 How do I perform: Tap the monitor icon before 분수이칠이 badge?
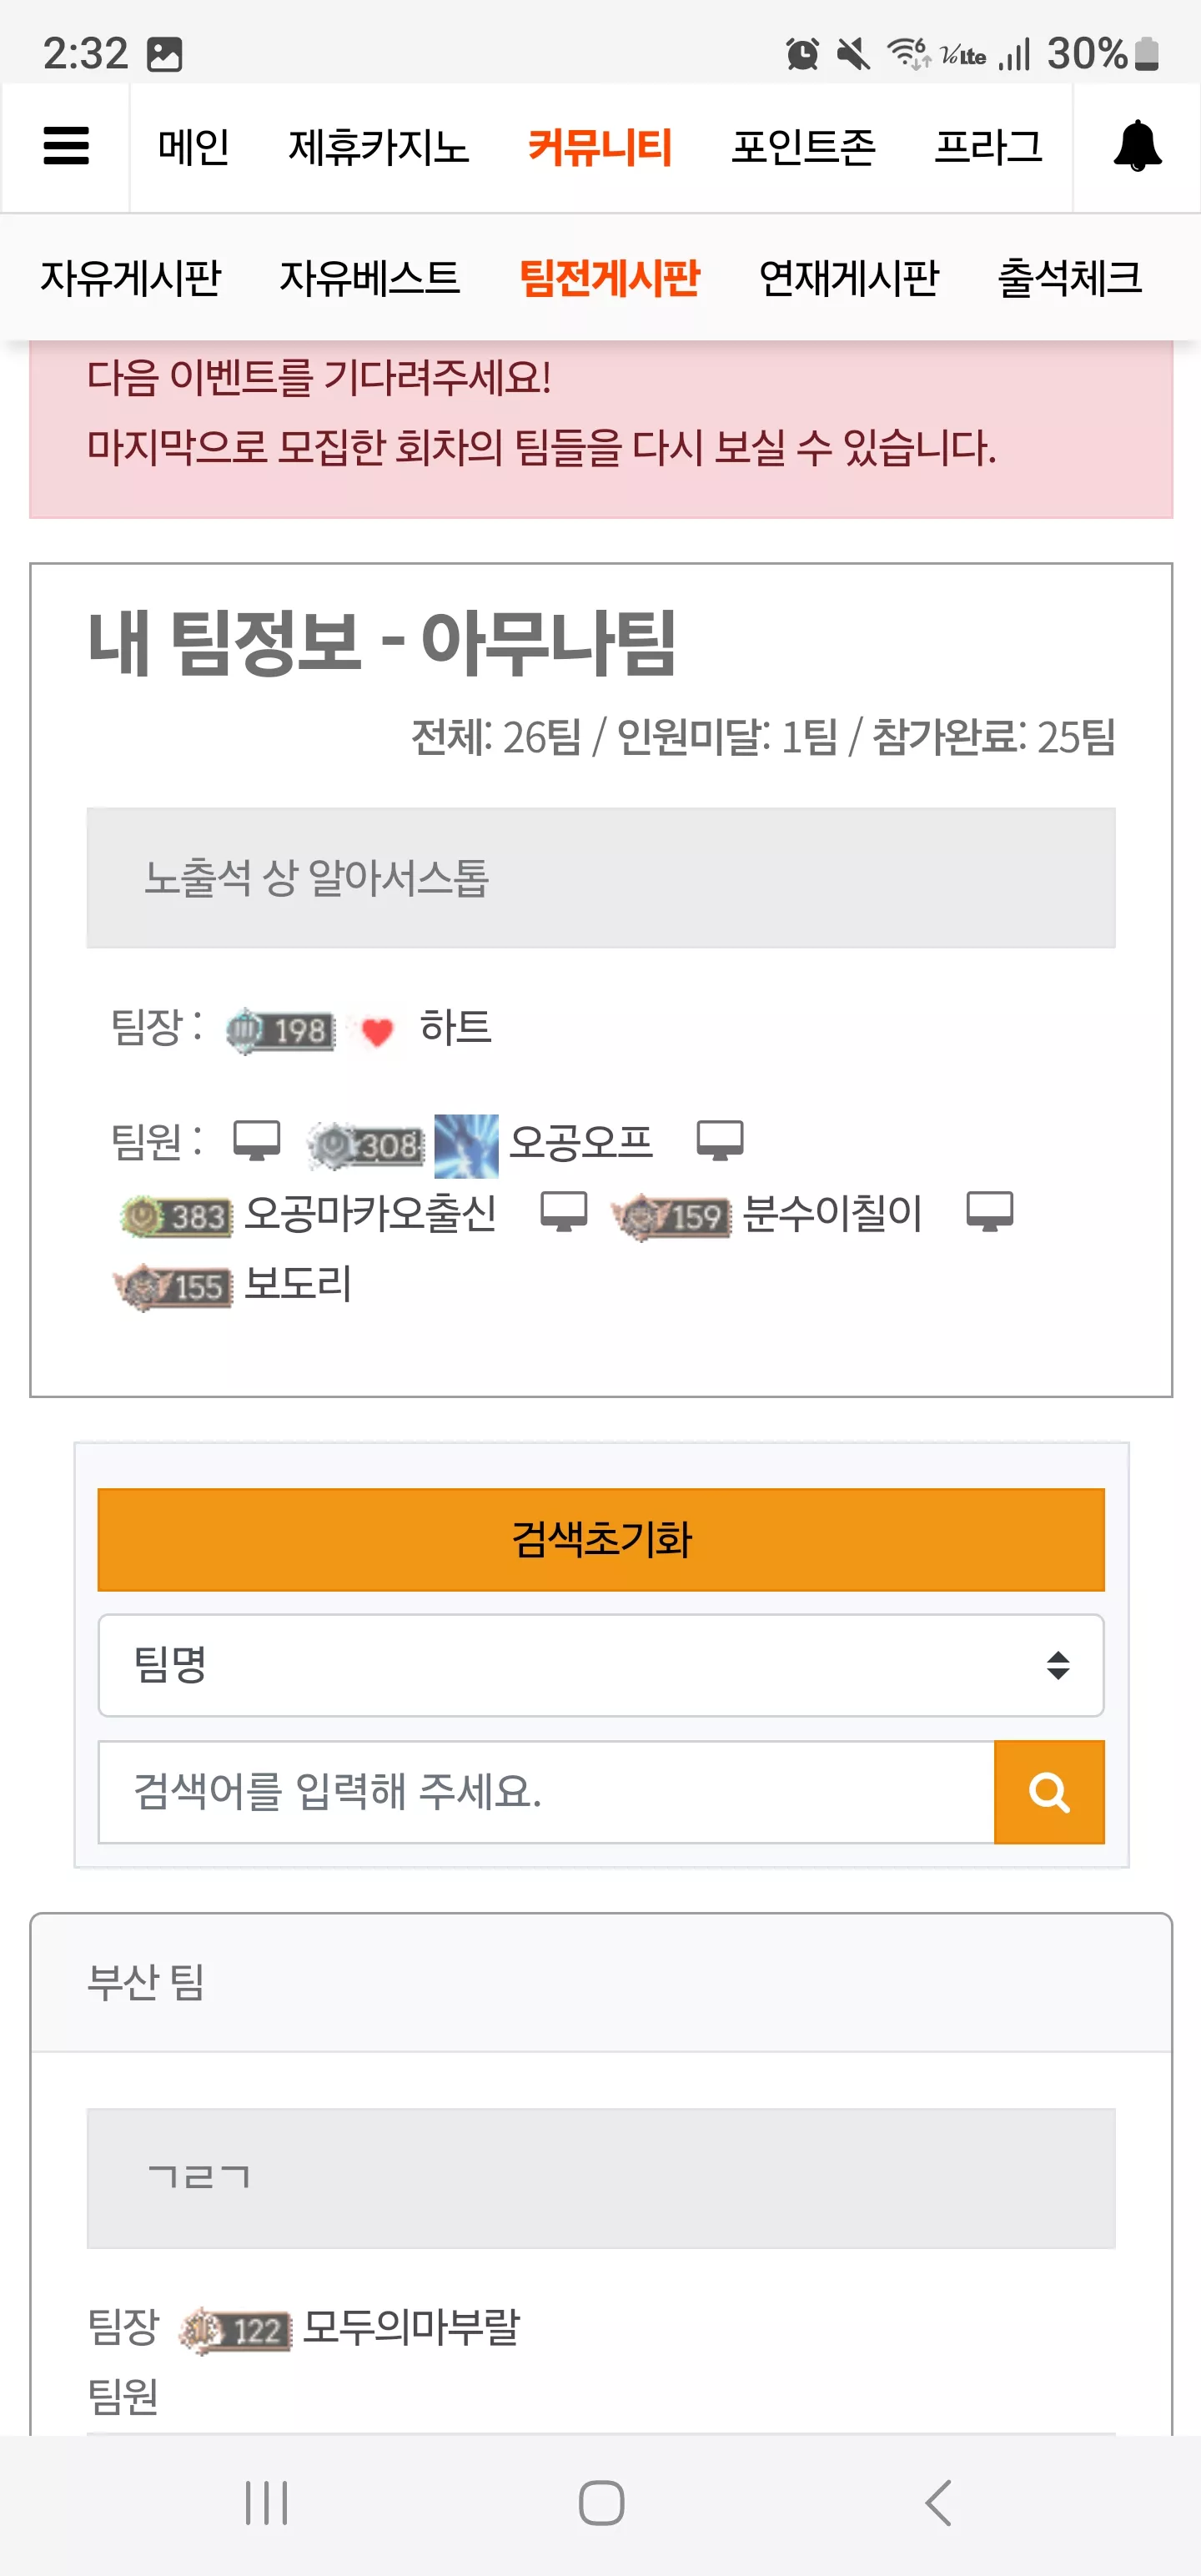coord(564,1212)
